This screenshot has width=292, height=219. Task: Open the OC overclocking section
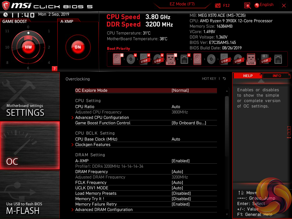(30, 145)
